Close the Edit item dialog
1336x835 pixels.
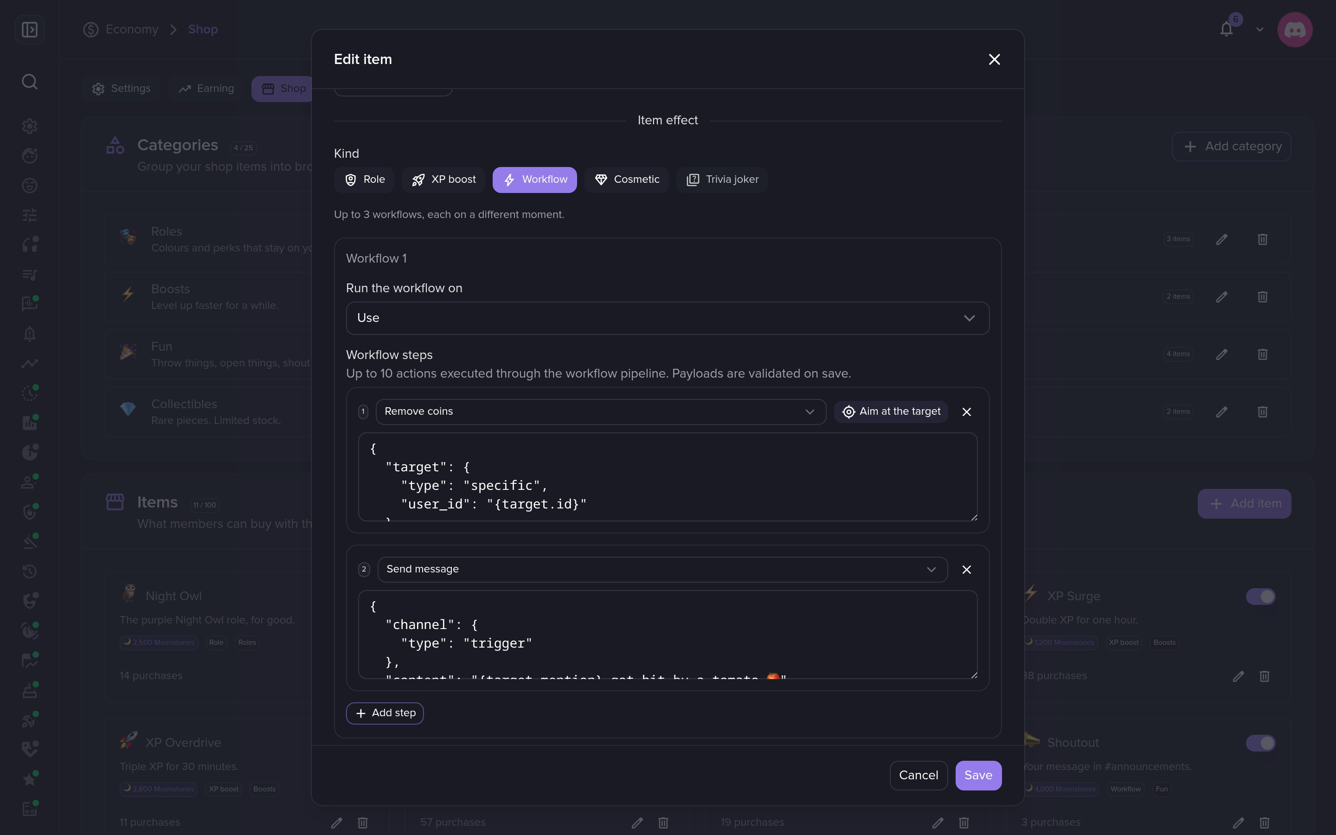(994, 59)
